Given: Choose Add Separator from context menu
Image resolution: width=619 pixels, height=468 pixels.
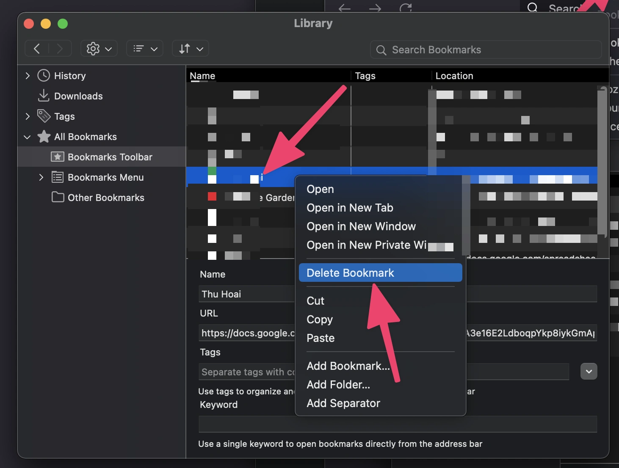Looking at the screenshot, I should [x=380, y=403].
